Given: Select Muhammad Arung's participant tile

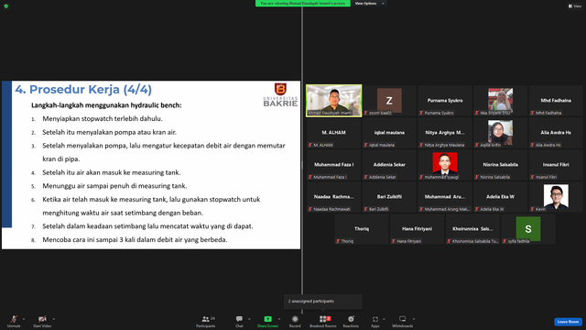Looking at the screenshot, I should point(445,197).
